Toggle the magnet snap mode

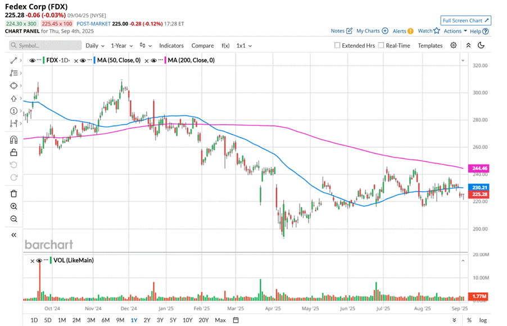click(x=13, y=140)
